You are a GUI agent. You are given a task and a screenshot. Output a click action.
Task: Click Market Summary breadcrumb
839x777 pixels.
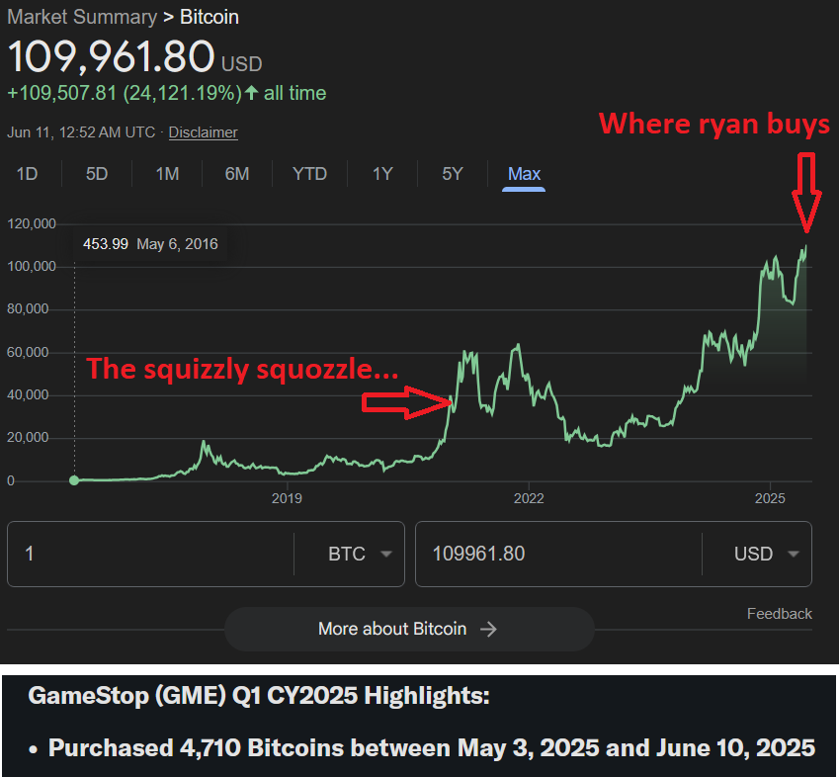click(x=82, y=17)
